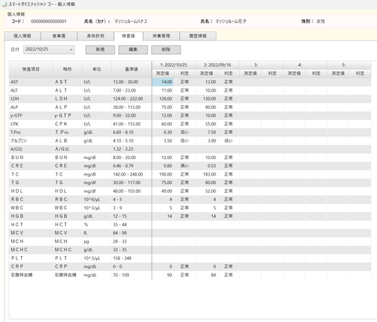Click the 検査項目 column header

pyautogui.click(x=31, y=69)
